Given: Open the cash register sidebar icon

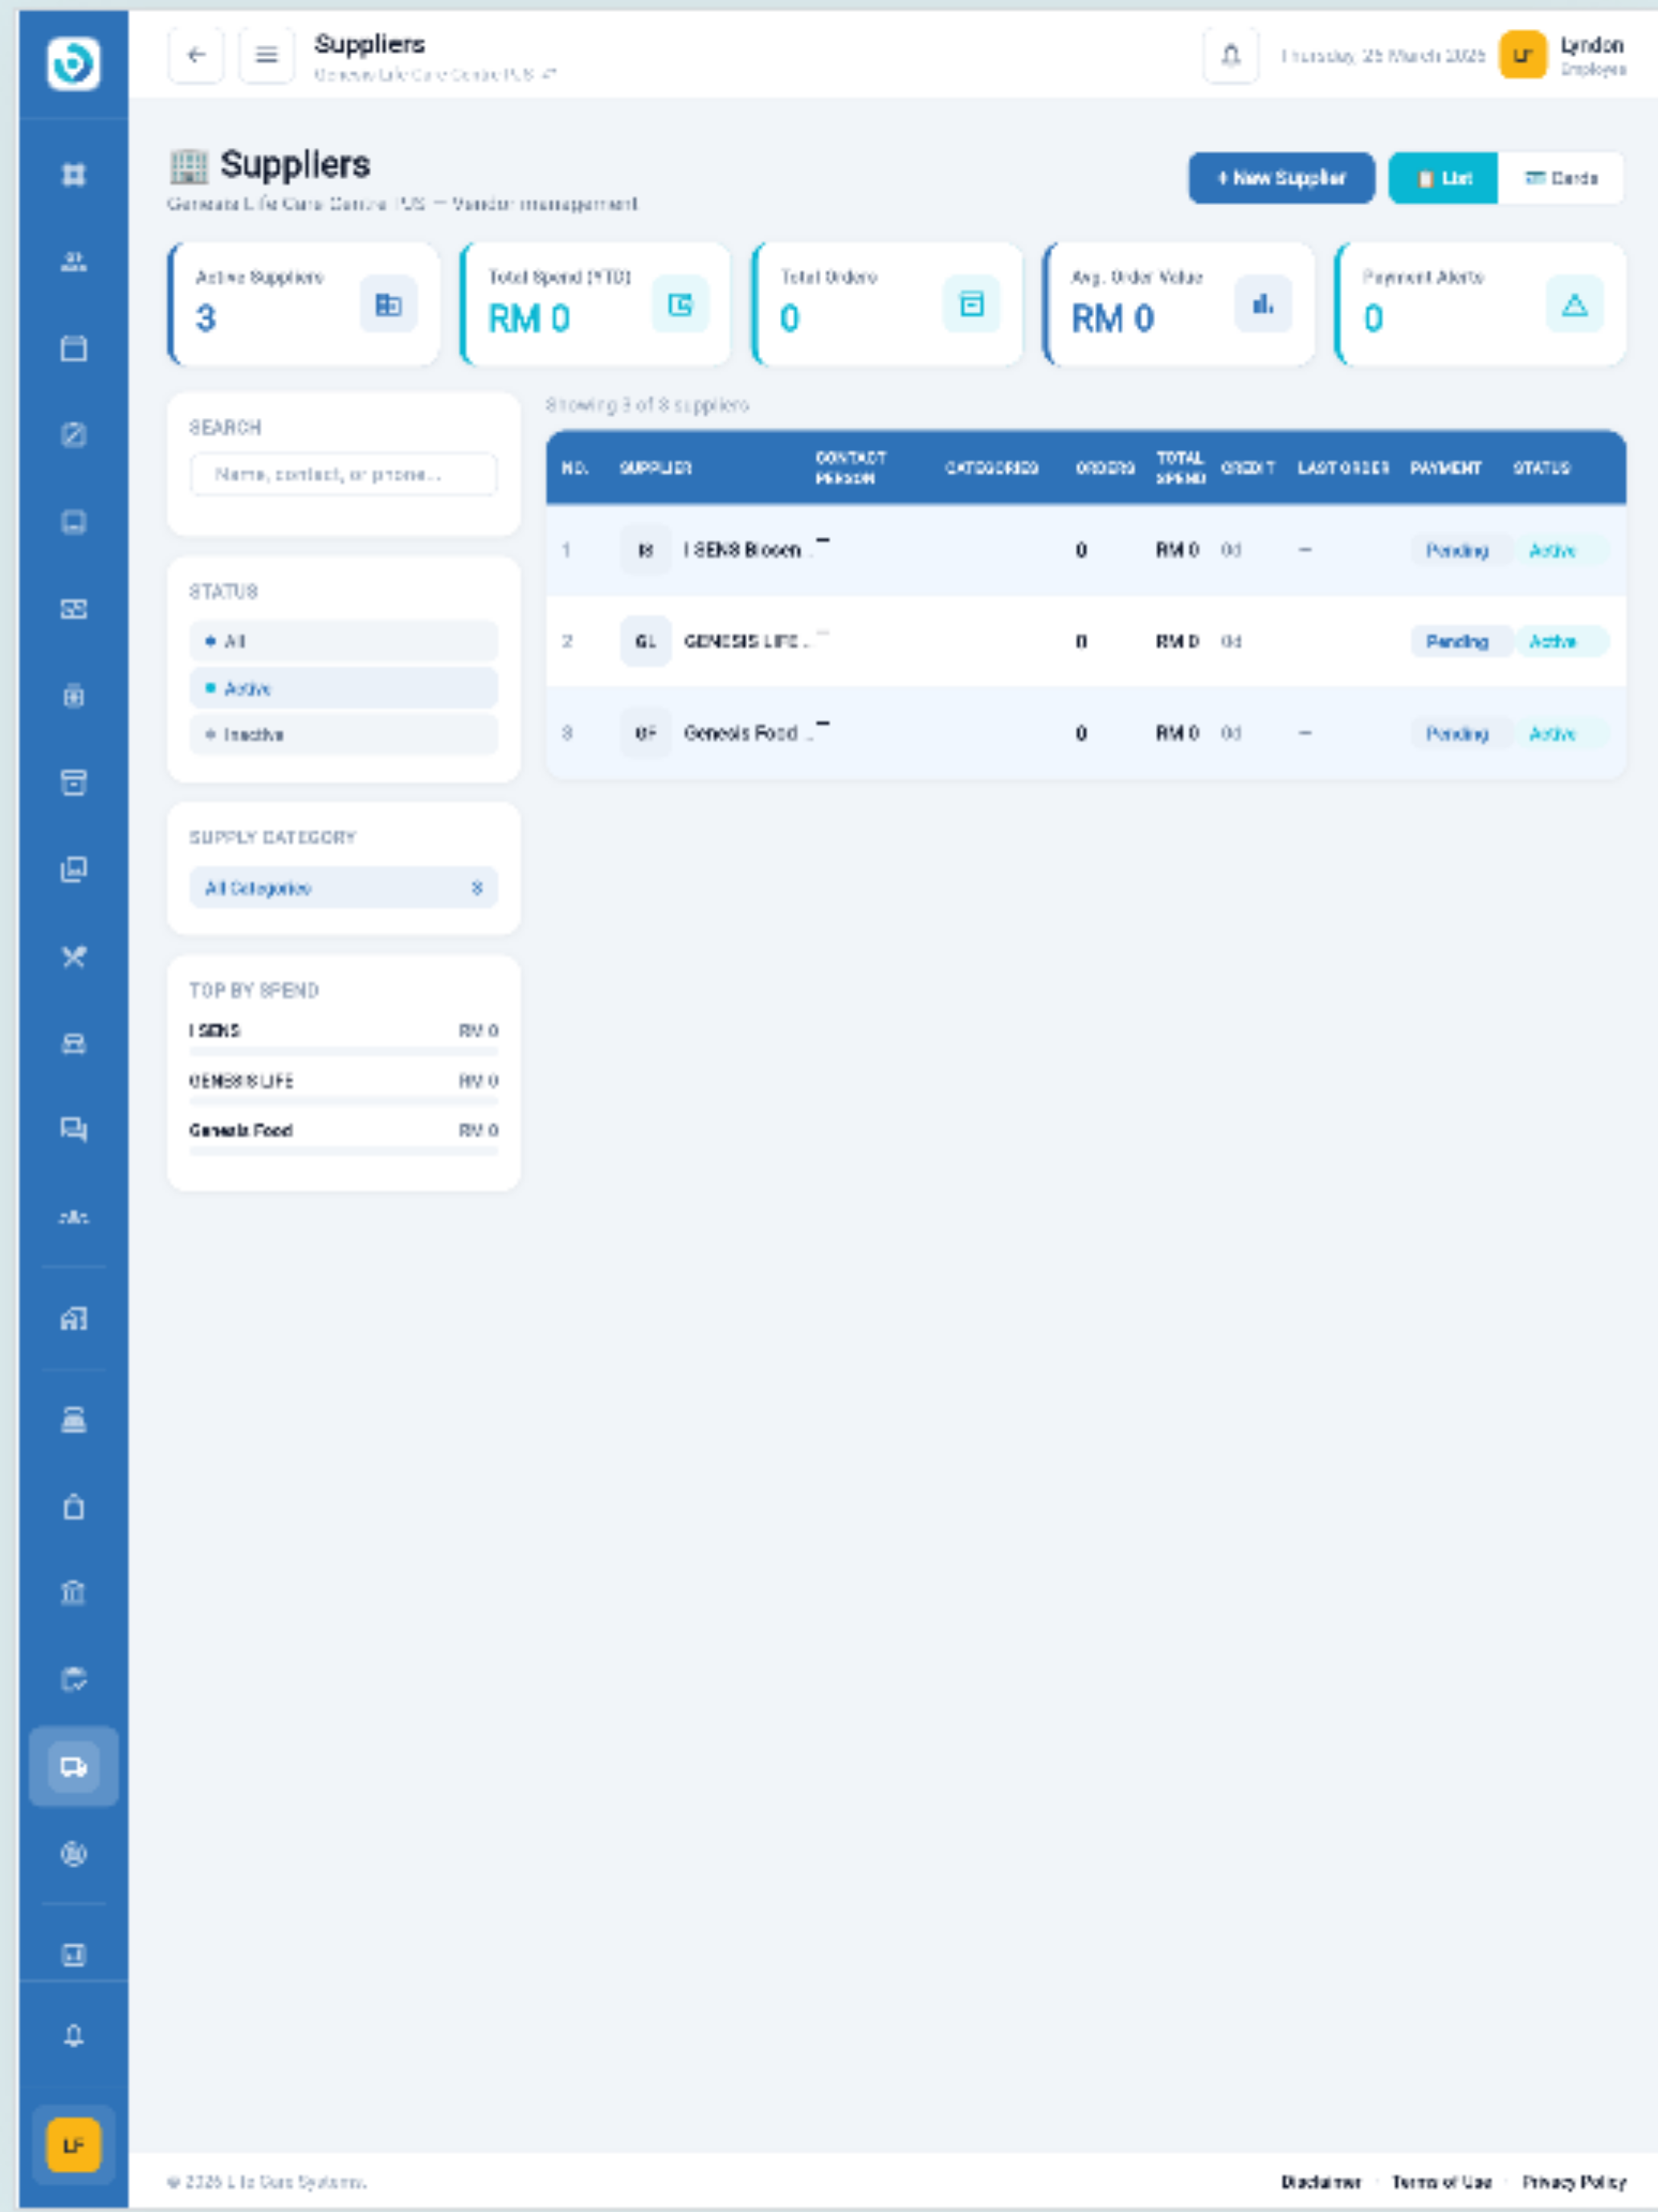Looking at the screenshot, I should [x=73, y=1420].
